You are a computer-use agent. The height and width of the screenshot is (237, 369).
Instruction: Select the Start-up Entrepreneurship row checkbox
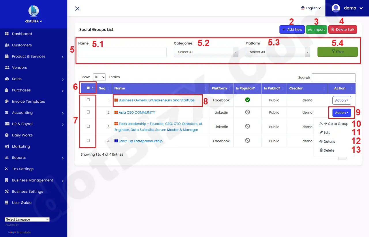pyautogui.click(x=88, y=140)
